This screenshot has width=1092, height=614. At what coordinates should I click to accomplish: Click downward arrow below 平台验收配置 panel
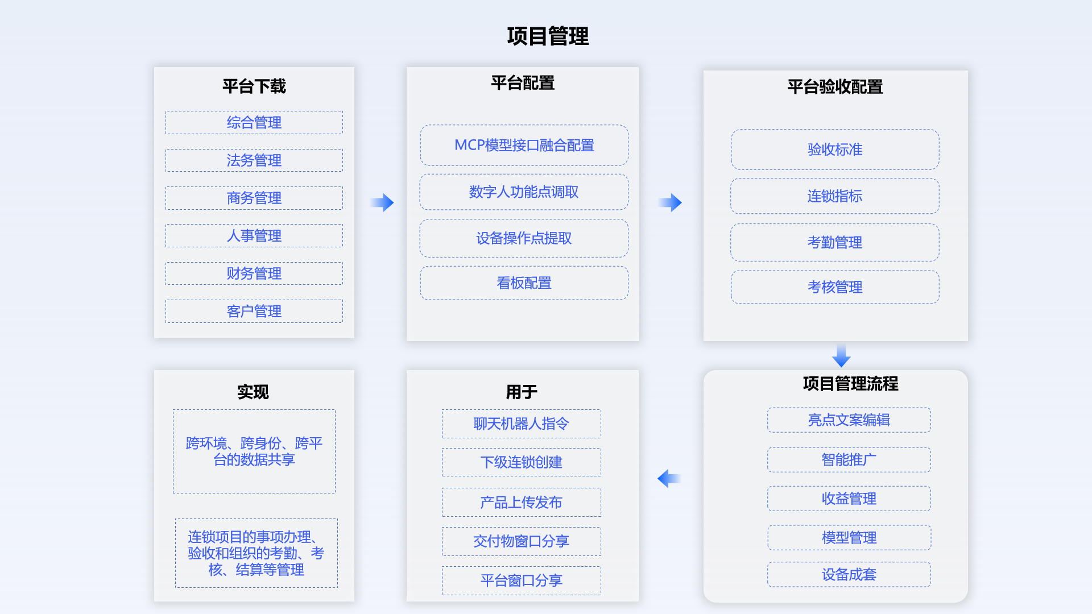click(841, 356)
